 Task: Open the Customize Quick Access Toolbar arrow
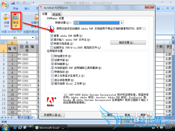pos(33,2)
